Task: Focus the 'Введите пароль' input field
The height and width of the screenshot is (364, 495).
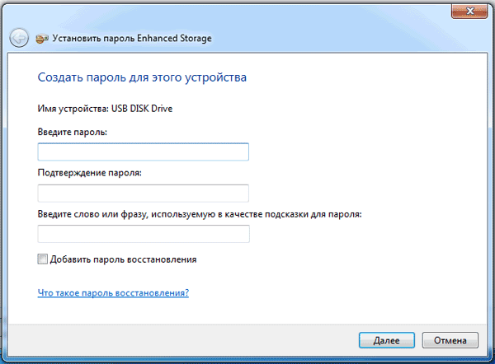Action: point(144,152)
